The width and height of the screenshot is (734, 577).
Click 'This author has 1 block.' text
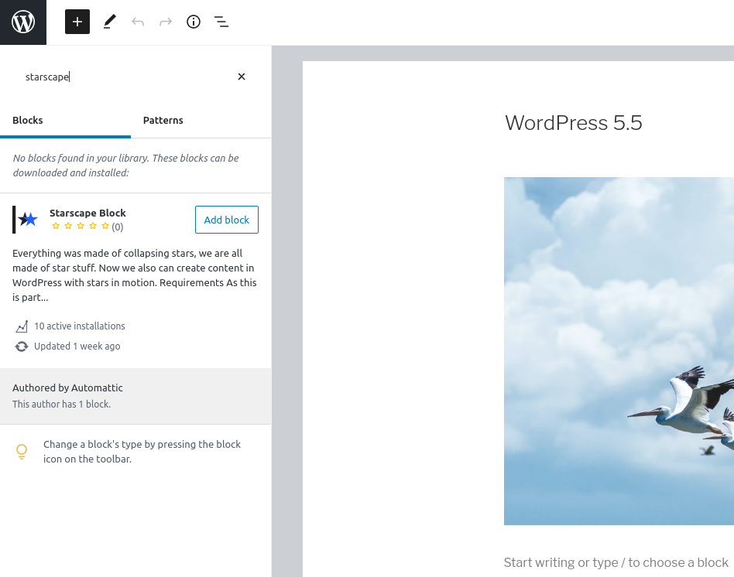(x=61, y=405)
